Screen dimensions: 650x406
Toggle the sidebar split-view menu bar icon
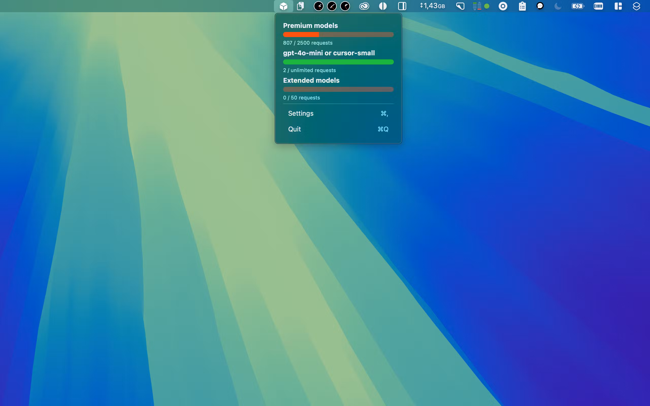click(402, 6)
